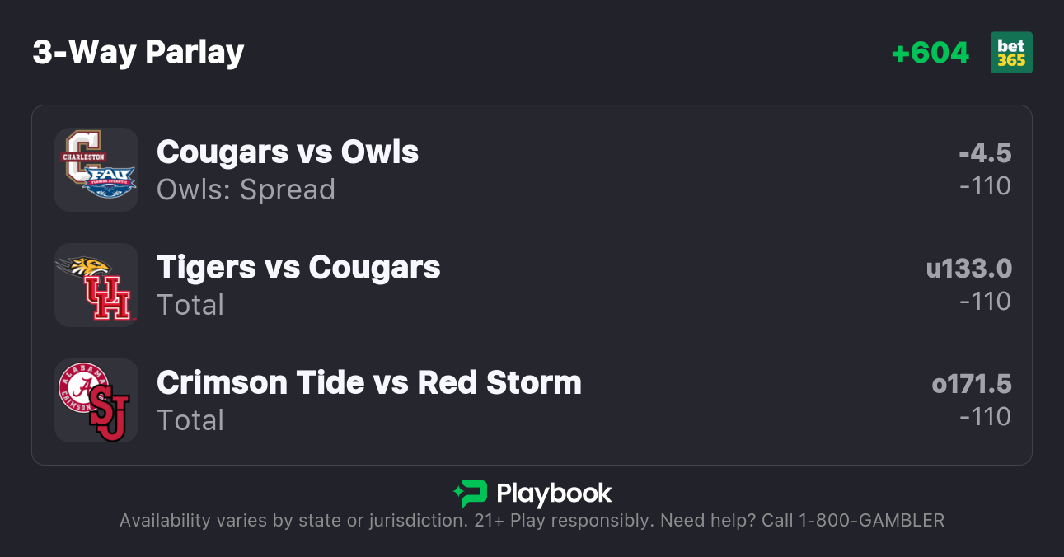Click the Playbook brand name text
1064x557 pixels.
(x=554, y=494)
